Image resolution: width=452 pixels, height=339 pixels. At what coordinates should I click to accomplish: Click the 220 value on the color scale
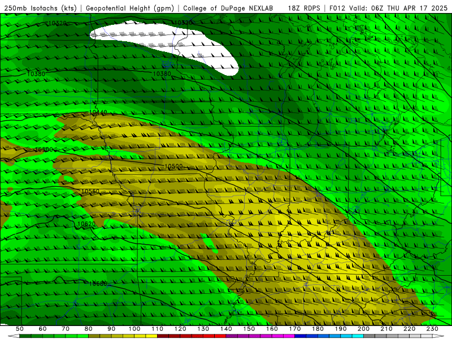pos(410,329)
